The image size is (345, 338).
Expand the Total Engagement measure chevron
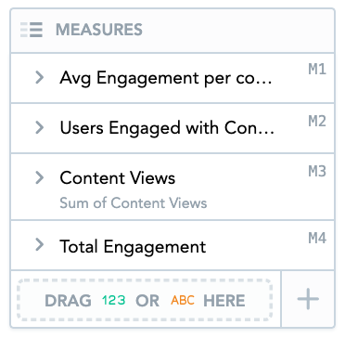39,245
